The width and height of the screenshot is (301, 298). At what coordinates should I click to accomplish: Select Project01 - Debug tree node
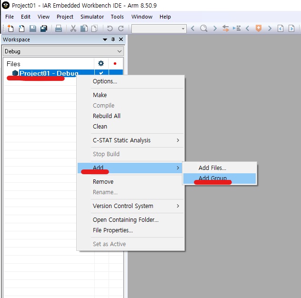[49, 73]
